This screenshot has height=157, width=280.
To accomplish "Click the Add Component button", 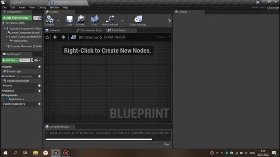I will click(17, 18).
